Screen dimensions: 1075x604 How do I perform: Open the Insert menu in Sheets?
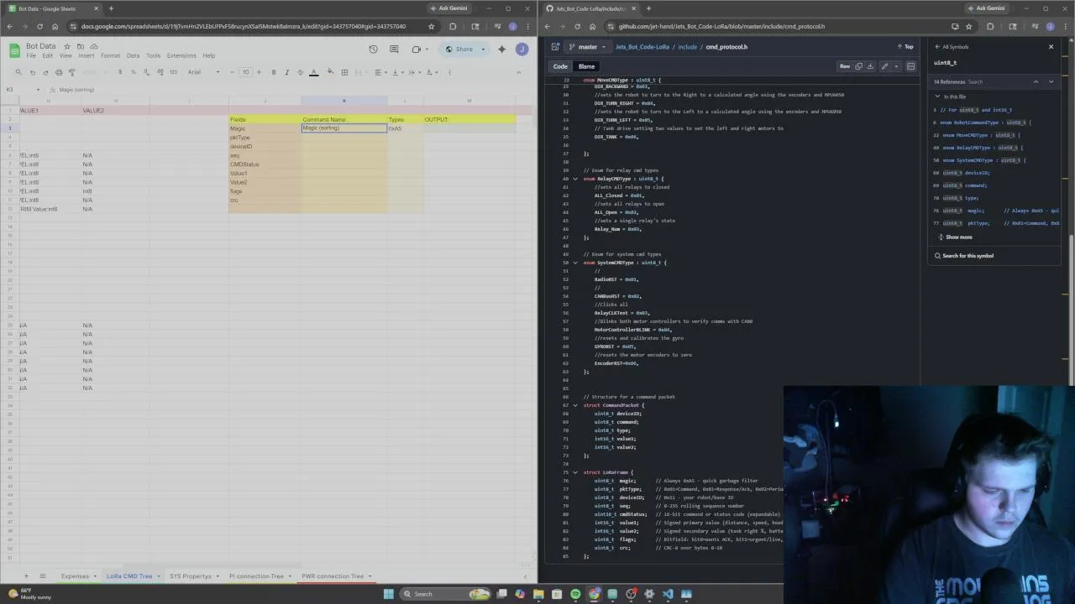coord(87,56)
